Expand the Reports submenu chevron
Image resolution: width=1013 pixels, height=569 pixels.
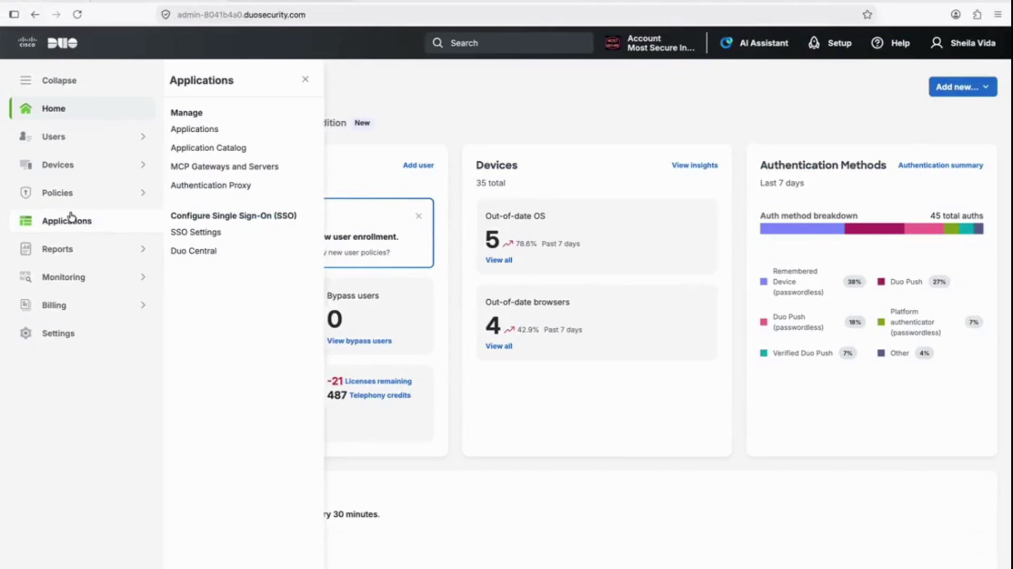pyautogui.click(x=143, y=249)
